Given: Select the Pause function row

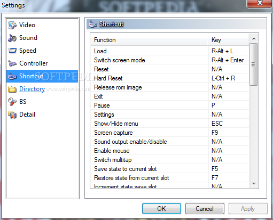Looking at the screenshot, I should [170, 105].
